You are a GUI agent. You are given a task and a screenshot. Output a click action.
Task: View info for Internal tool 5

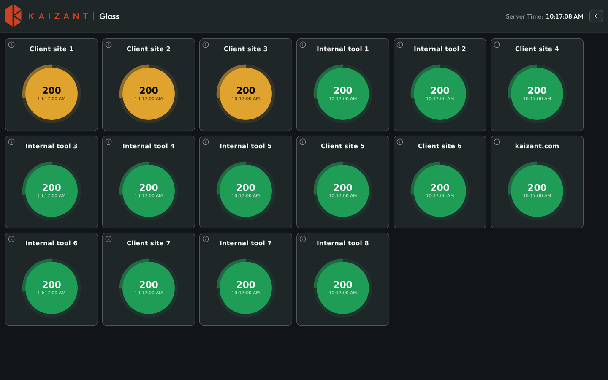206,142
